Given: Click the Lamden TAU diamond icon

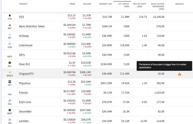Looking at the screenshot, I should [x=10, y=120].
